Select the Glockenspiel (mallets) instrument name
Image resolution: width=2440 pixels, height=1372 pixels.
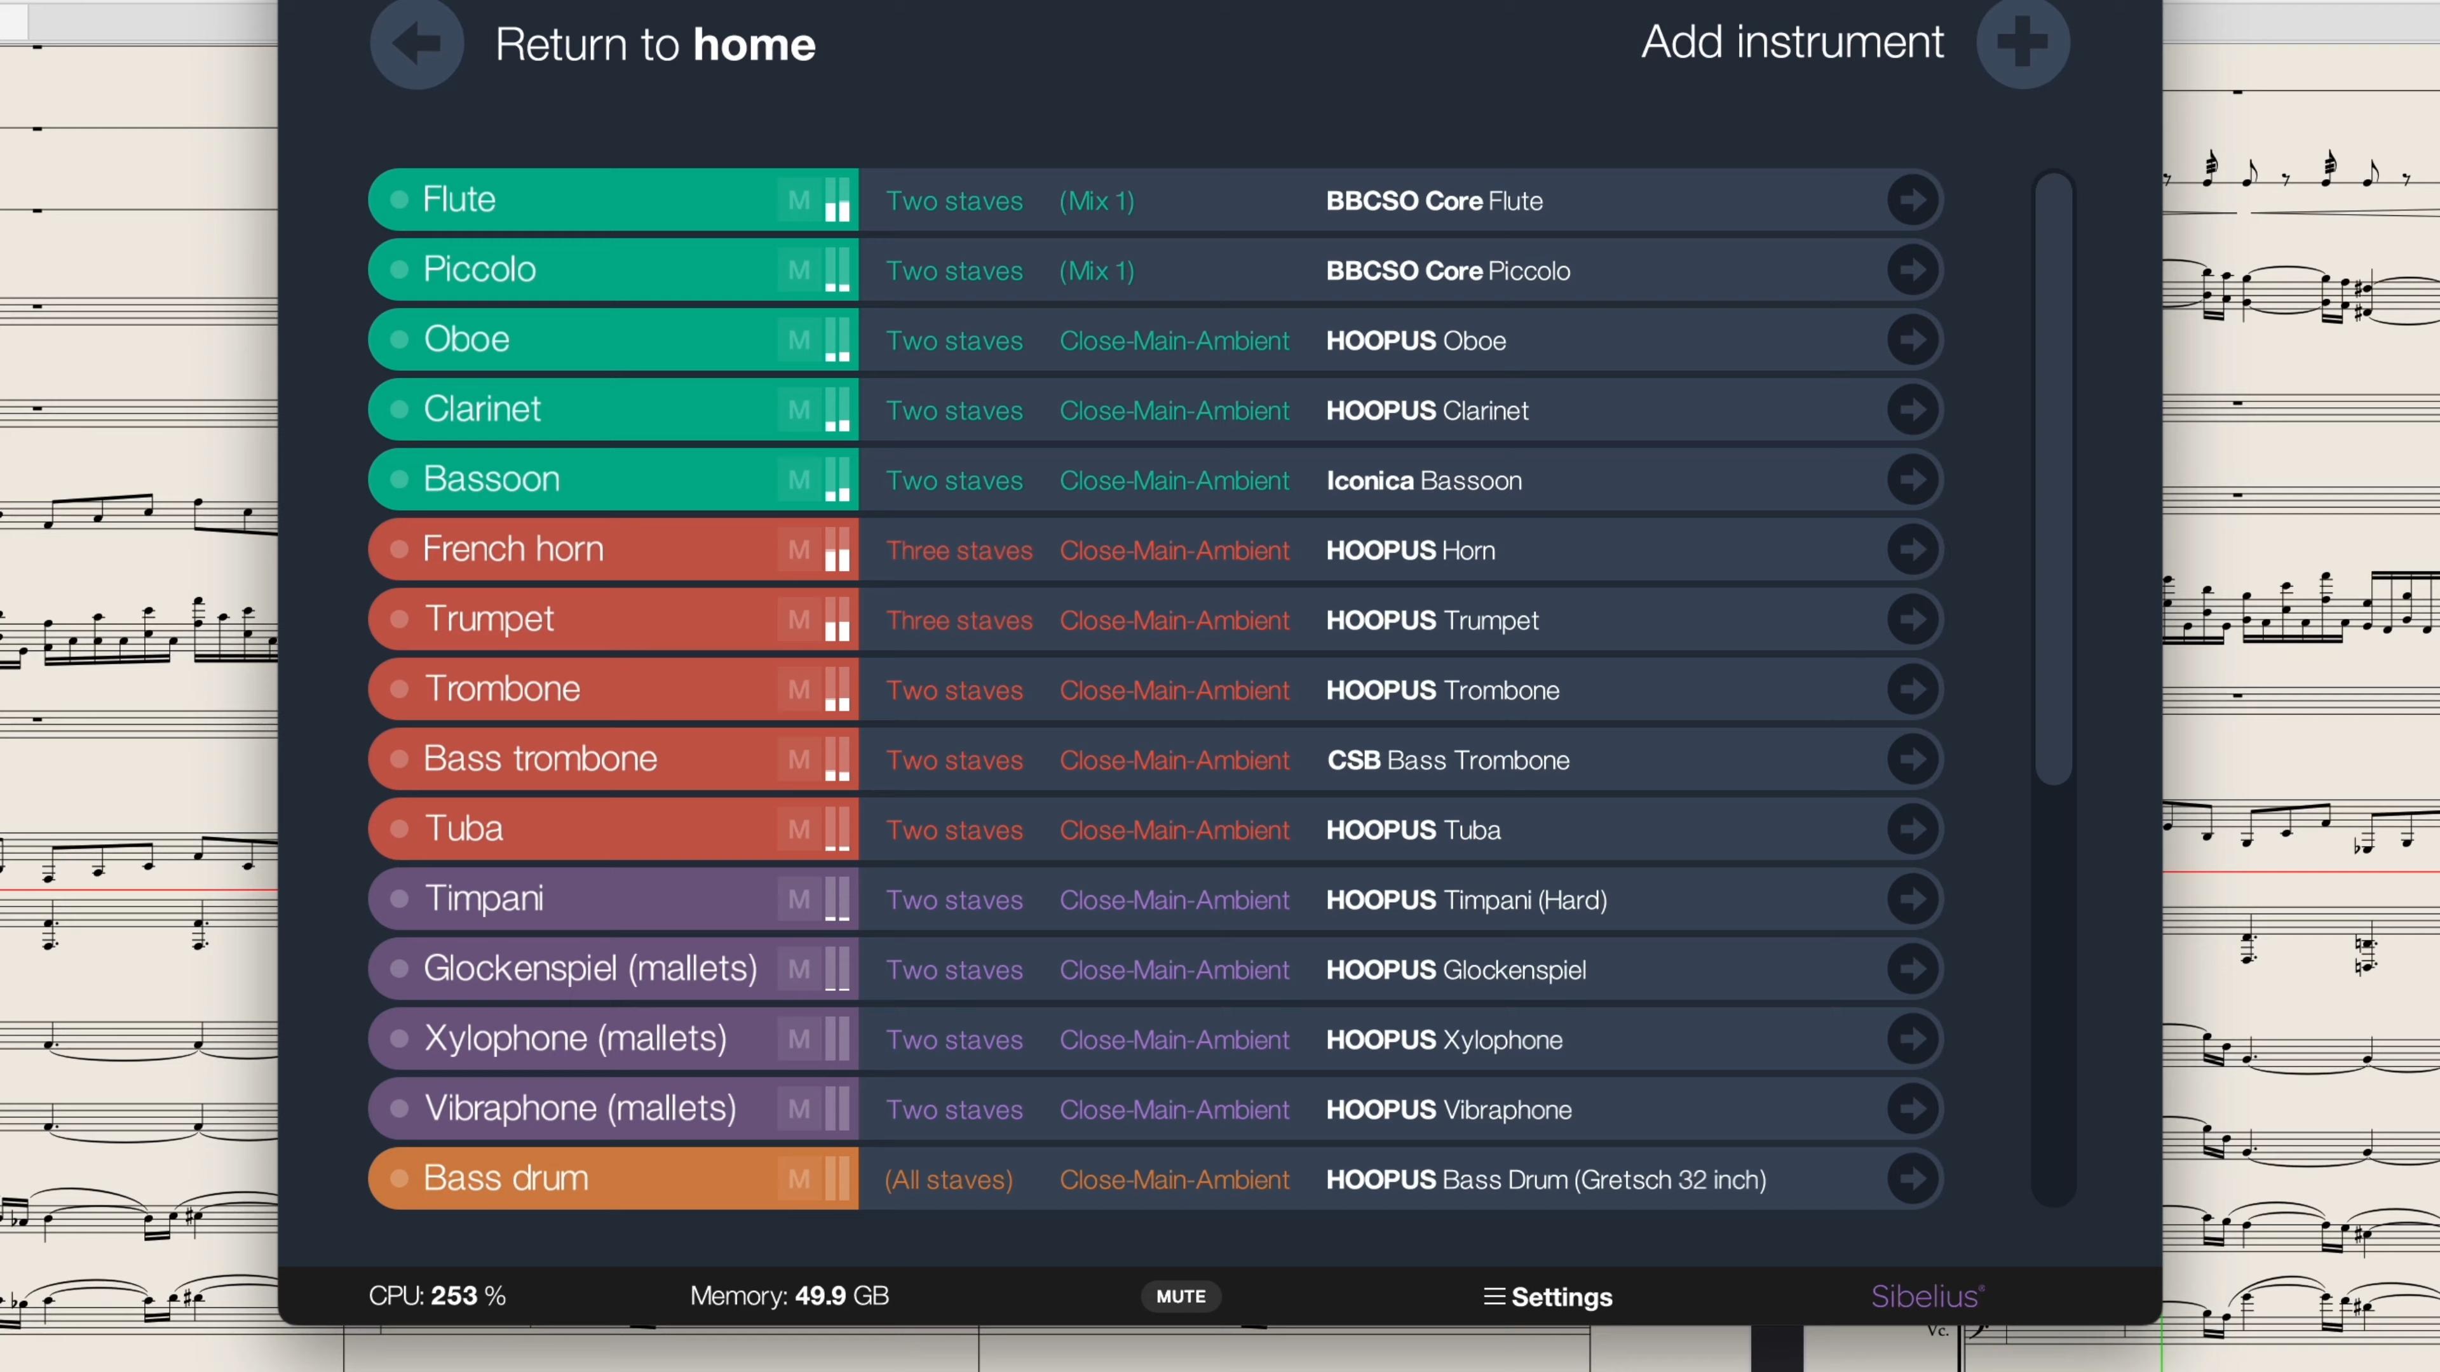[590, 967]
